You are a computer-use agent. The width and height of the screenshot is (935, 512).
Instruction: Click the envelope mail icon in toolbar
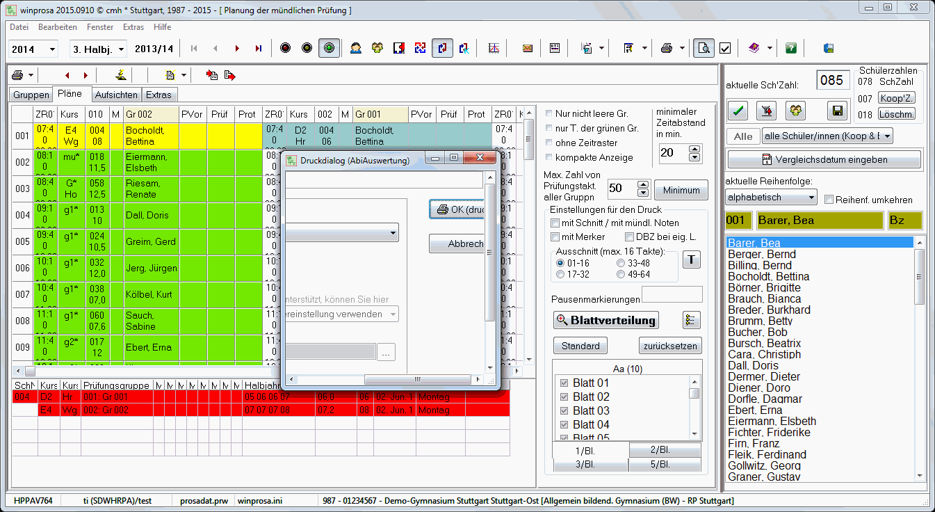[528, 49]
